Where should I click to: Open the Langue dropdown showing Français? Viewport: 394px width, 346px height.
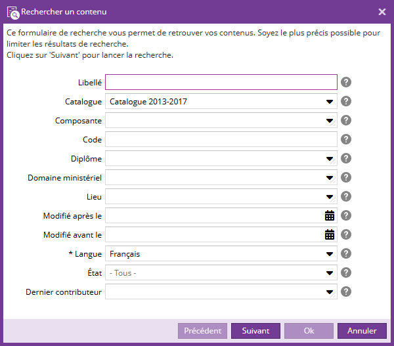coord(329,254)
